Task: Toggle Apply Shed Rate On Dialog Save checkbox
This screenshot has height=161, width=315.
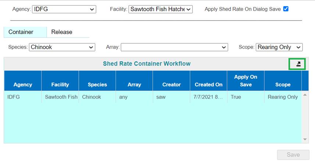Action: click(x=286, y=9)
